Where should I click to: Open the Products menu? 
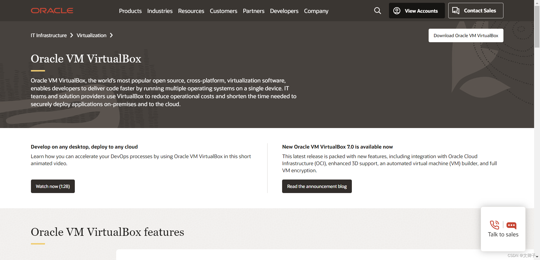(x=130, y=11)
